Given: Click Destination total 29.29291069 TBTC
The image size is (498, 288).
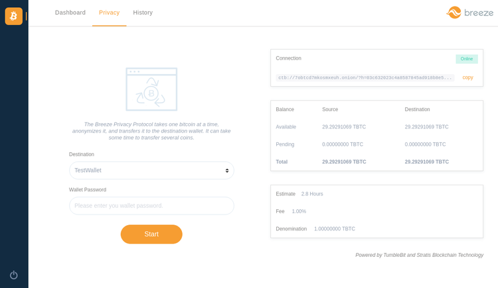Looking at the screenshot, I should 426,162.
